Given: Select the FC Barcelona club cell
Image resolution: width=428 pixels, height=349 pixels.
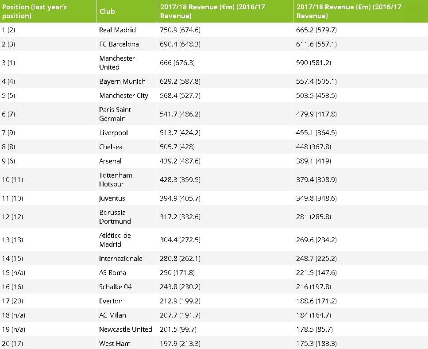Looking at the screenshot, I should [x=119, y=44].
